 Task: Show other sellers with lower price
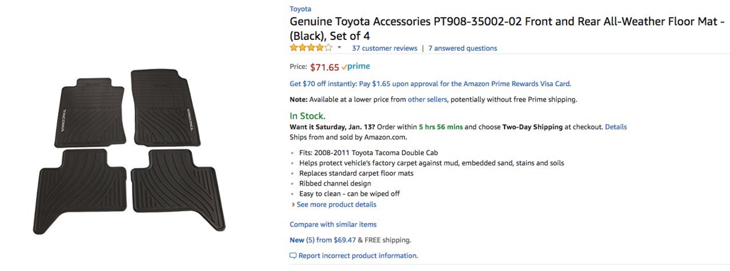coord(427,99)
